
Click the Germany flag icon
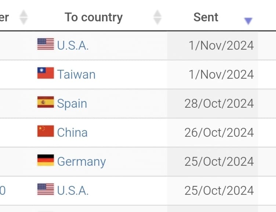[x=46, y=160]
